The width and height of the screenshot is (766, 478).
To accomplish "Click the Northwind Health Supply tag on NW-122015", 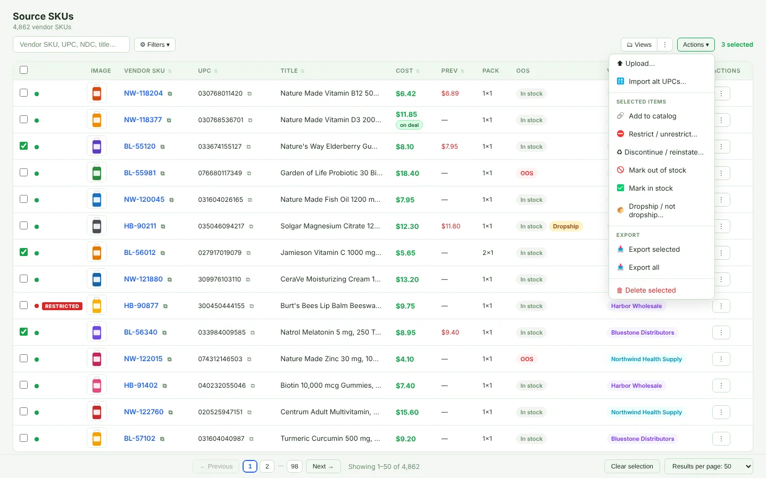I will (x=646, y=359).
